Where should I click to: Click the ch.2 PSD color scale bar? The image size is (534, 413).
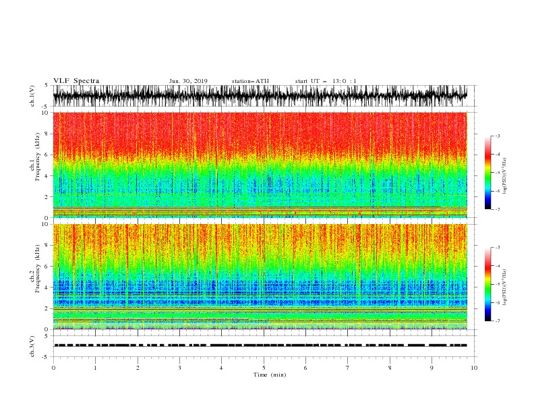click(487, 284)
